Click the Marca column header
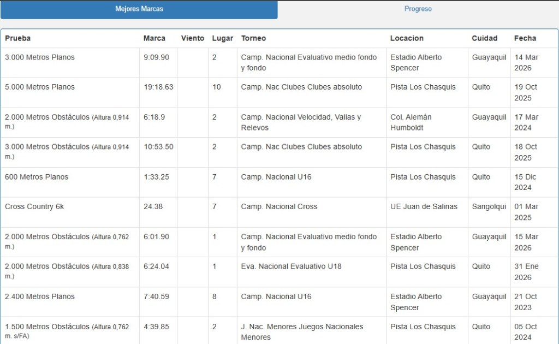Viewport: 559px width, 344px height. (x=154, y=38)
